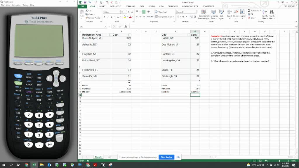The height and width of the screenshot is (168, 299).
Task: Open the font size dropdown
Action: coord(126,12)
